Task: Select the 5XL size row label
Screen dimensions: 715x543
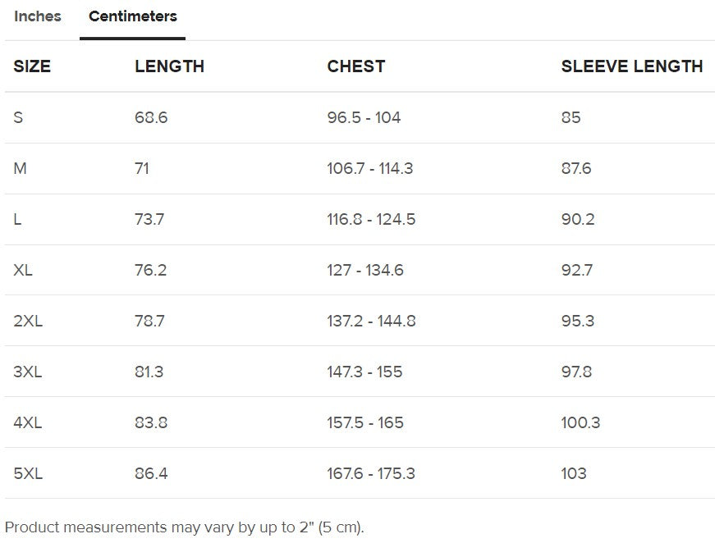Action: (x=28, y=473)
